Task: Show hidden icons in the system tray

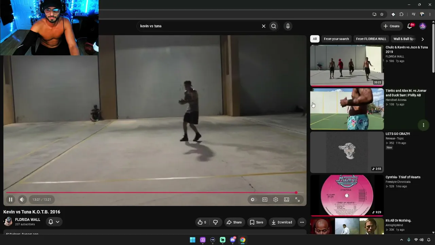Action: (x=401, y=240)
